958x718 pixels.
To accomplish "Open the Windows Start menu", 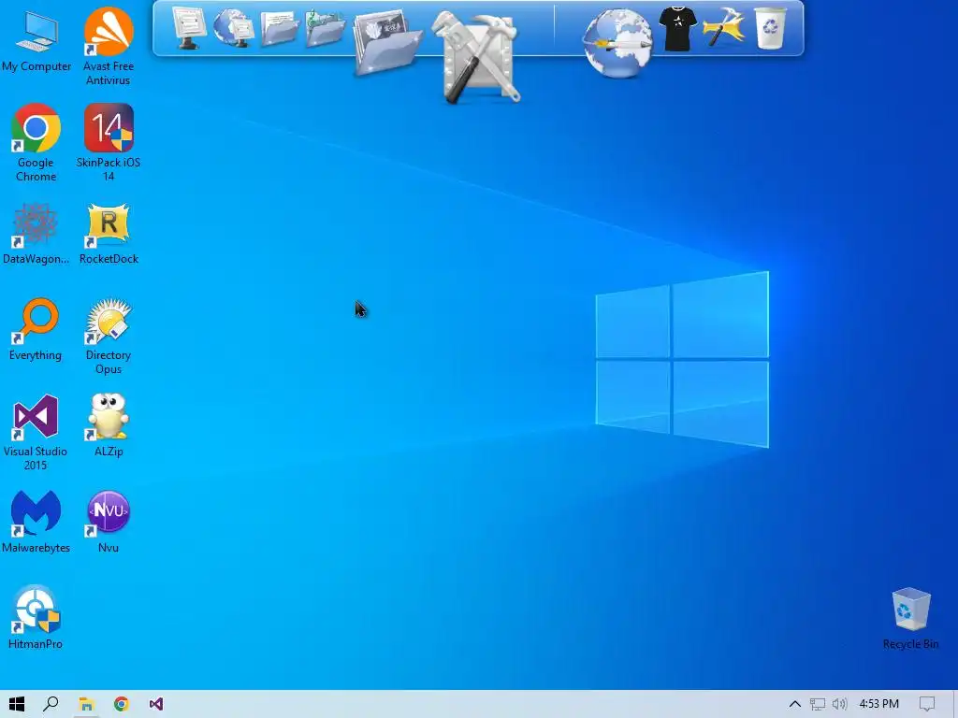I will tap(17, 704).
